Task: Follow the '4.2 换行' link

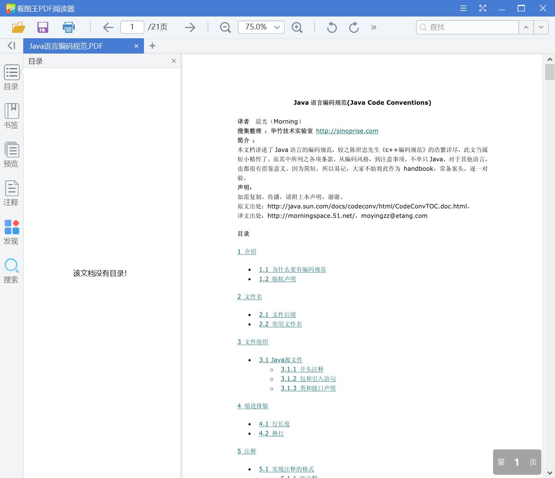Action: click(271, 433)
